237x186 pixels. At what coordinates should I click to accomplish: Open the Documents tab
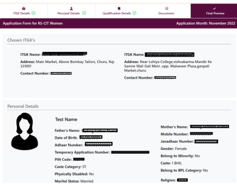click(166, 11)
